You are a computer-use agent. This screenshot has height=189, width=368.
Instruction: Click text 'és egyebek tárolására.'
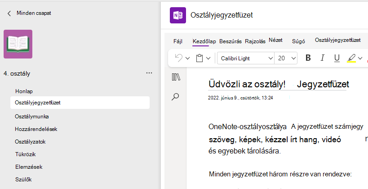click(x=244, y=151)
